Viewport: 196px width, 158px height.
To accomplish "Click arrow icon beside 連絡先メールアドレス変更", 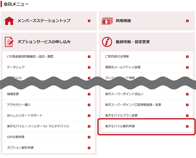I will click(x=187, y=67).
